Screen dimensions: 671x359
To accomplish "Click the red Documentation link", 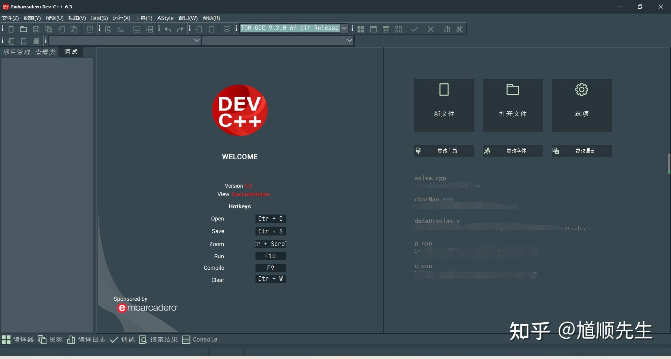I will [251, 194].
